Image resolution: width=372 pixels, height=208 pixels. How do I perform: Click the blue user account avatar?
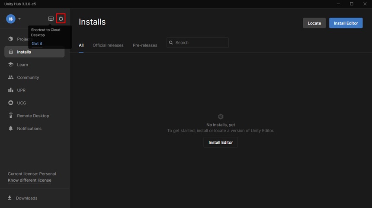click(11, 19)
